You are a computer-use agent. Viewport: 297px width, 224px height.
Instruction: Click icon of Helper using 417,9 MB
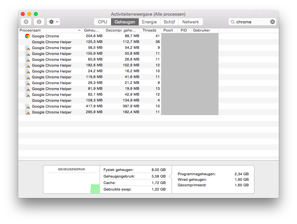point(27,106)
